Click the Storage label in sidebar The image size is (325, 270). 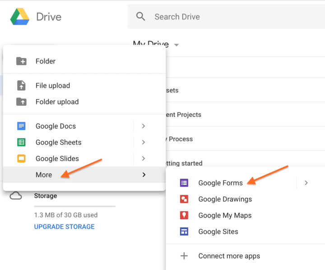(46, 196)
